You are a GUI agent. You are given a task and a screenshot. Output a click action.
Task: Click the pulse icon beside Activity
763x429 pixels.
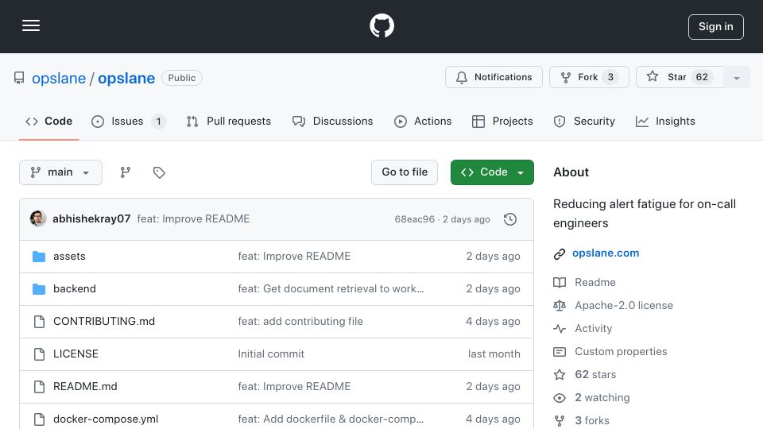click(560, 329)
